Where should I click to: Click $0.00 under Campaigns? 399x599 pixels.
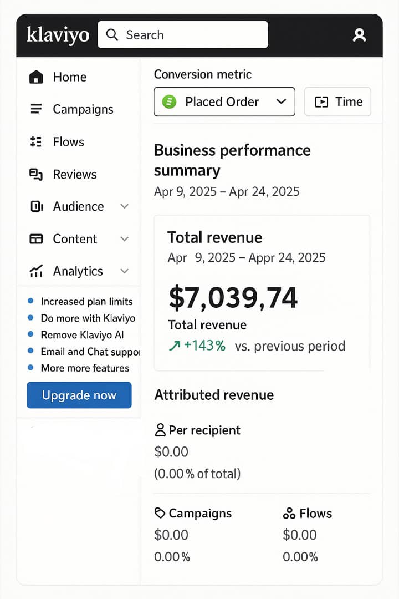click(171, 535)
